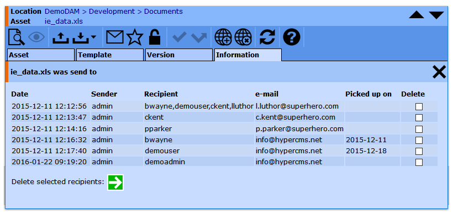The width and height of the screenshot is (453, 215).
Task: Switch to the Asset tab
Action: (41, 55)
